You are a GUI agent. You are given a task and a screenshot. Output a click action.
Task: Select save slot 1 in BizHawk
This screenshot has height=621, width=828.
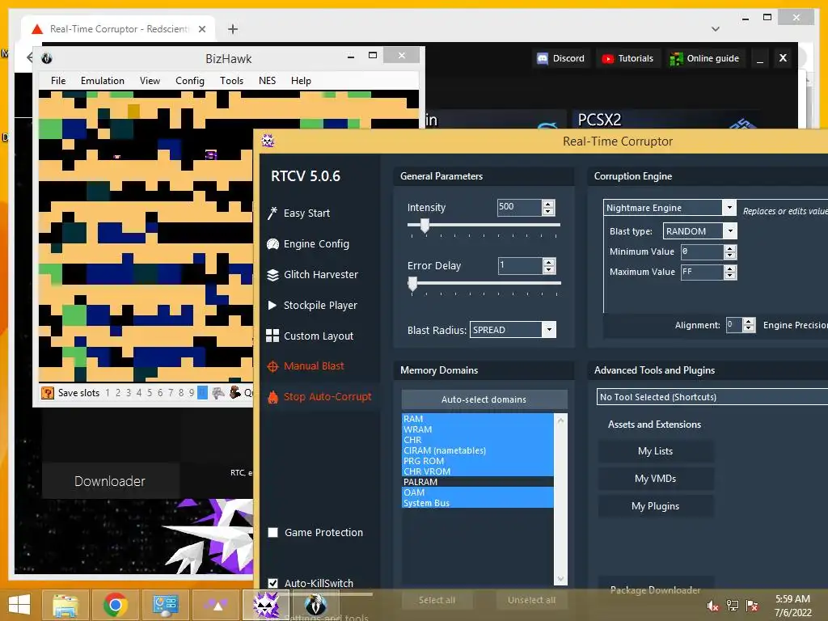click(108, 393)
